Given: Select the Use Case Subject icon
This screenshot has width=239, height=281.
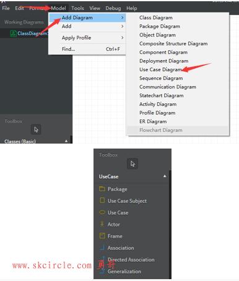Looking at the screenshot, I should 102,201.
